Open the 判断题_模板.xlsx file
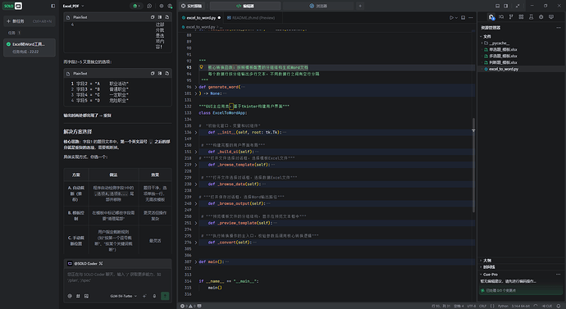The height and width of the screenshot is (309, 566). [520, 62]
